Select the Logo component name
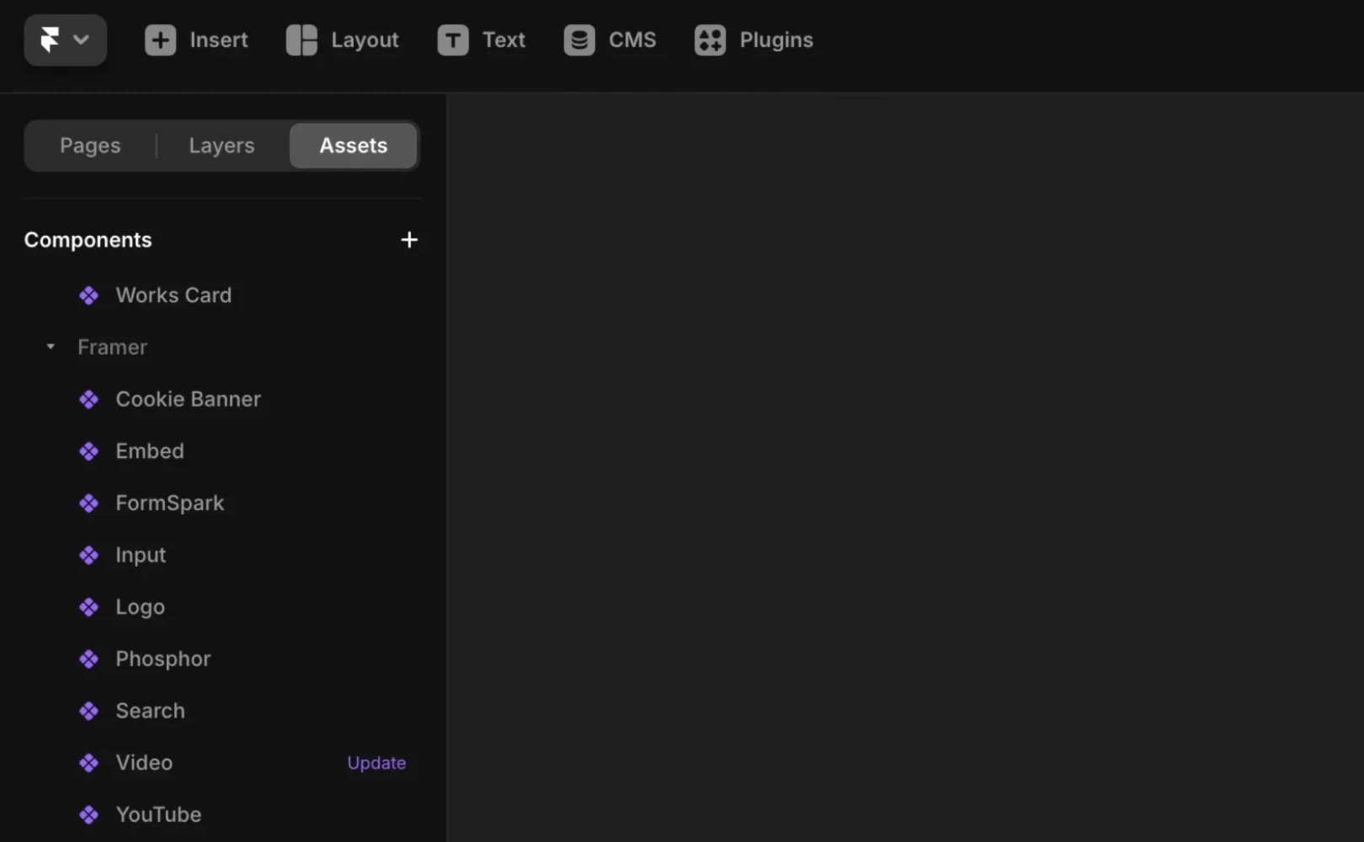Image resolution: width=1364 pixels, height=842 pixels. pyautogui.click(x=140, y=608)
